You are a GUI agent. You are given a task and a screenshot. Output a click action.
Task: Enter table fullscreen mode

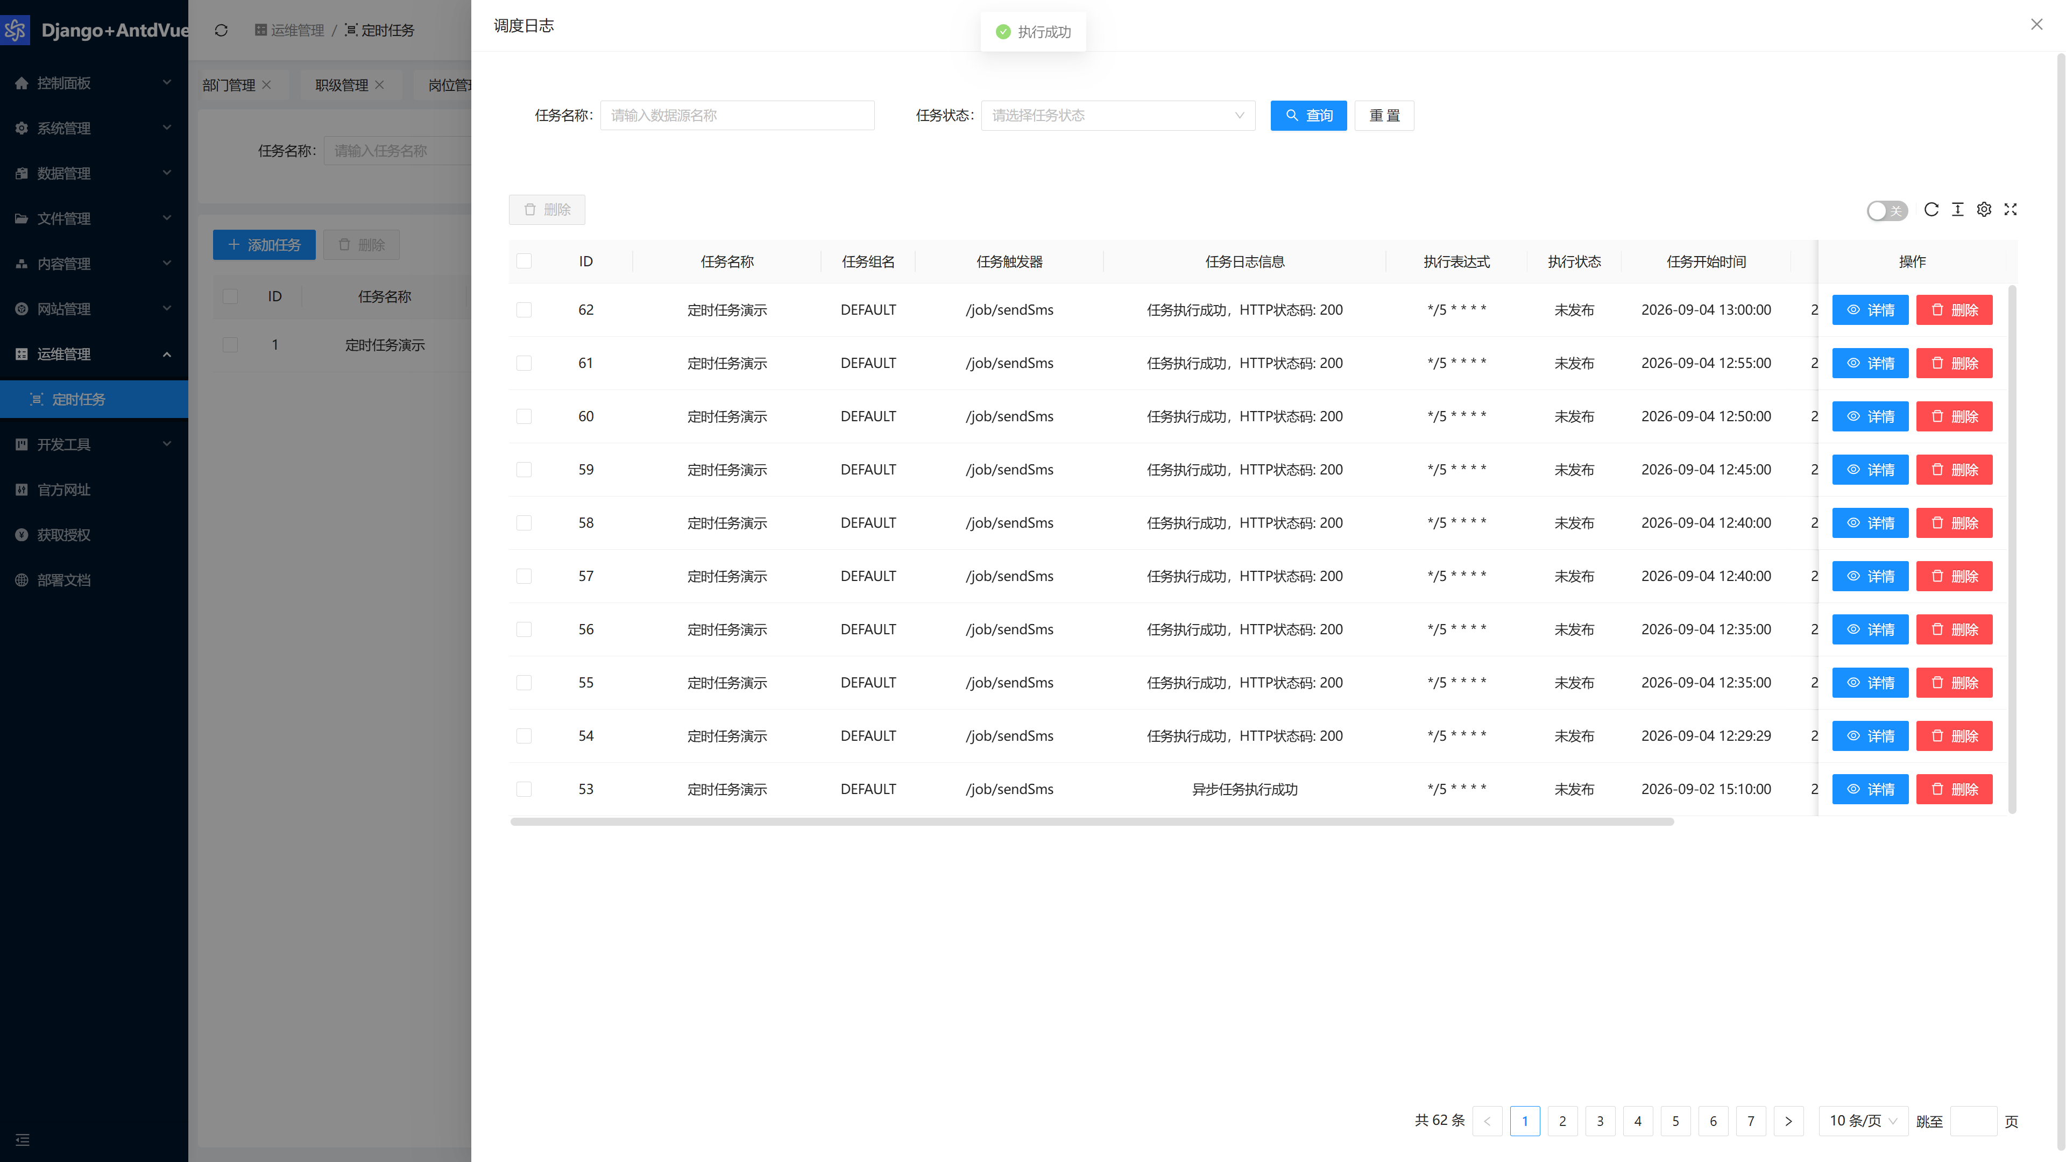pos(2011,209)
